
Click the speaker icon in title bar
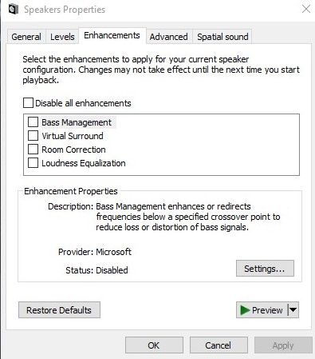(14, 10)
